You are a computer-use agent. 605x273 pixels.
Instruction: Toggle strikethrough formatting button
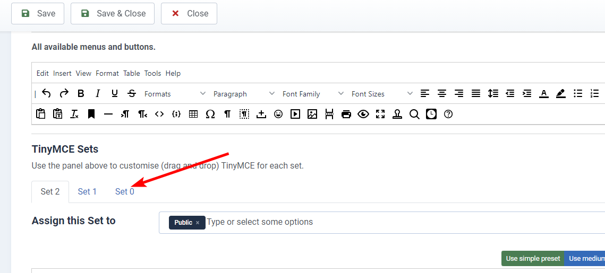(132, 94)
